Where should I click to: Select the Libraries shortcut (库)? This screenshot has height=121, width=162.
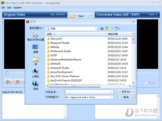point(36,61)
